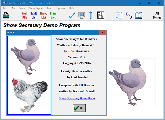Image resolution: width=165 pixels, height=120 pixels.
Task: Open the Mail File toolbar button
Action: tap(25, 16)
